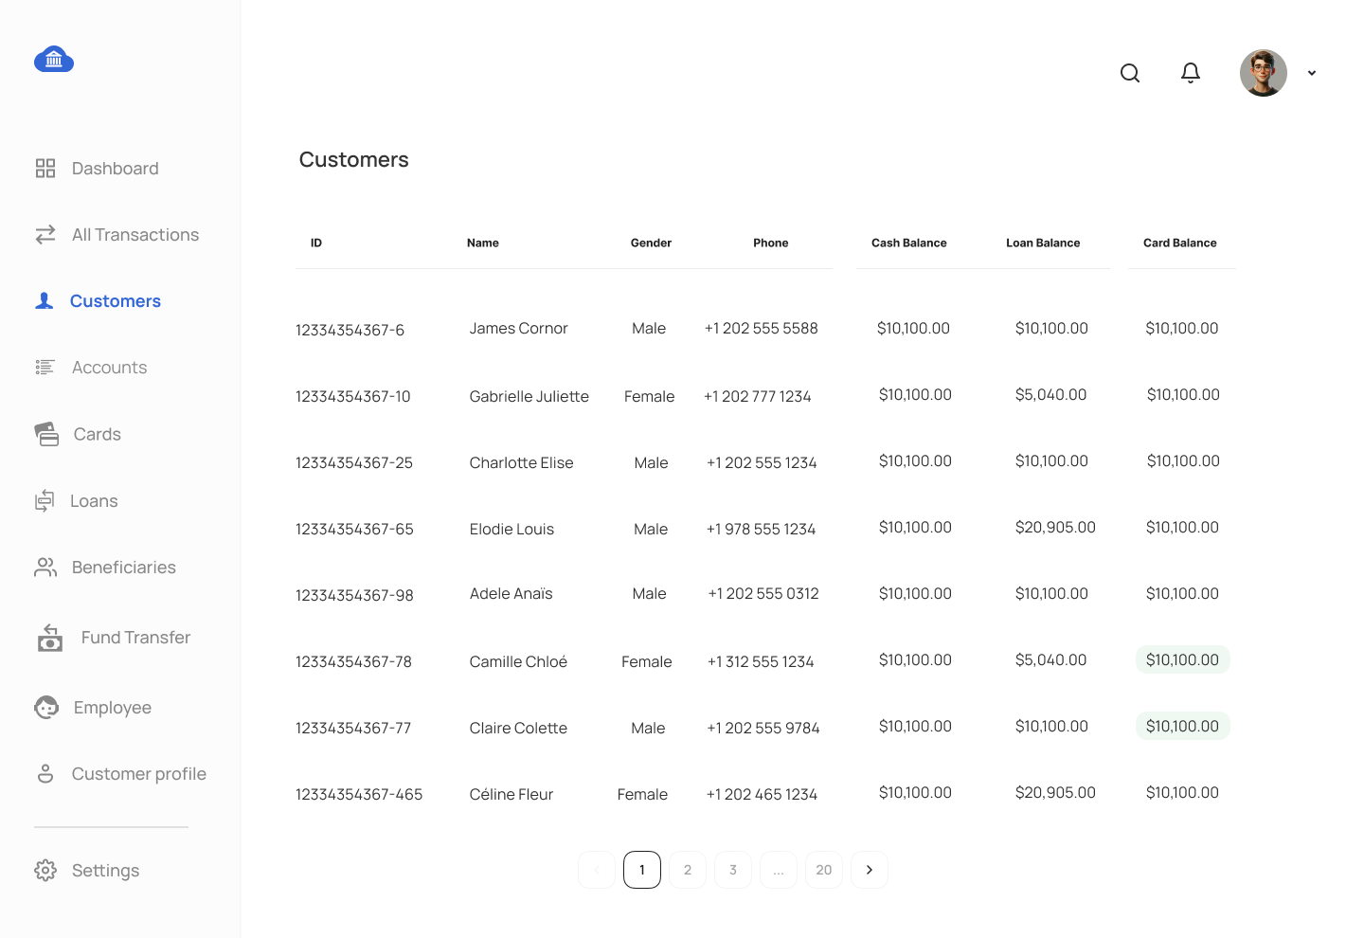The width and height of the screenshot is (1364, 938).
Task: Open the Accounts menu item
Action: coord(109,368)
